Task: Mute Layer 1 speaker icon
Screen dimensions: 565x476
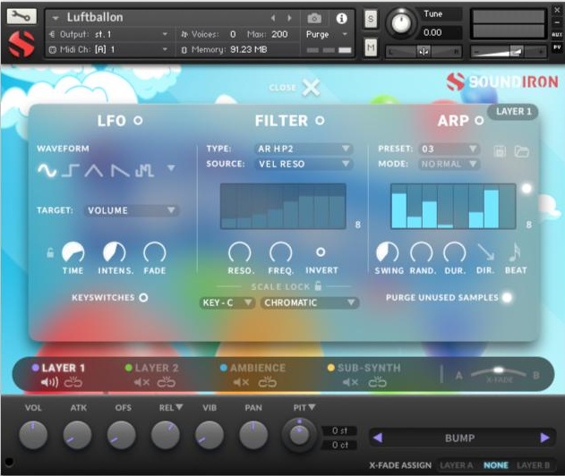Action: pos(49,382)
